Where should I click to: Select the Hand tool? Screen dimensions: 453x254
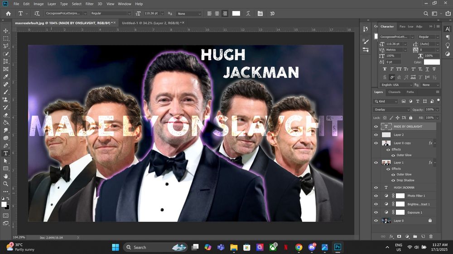tap(6, 176)
